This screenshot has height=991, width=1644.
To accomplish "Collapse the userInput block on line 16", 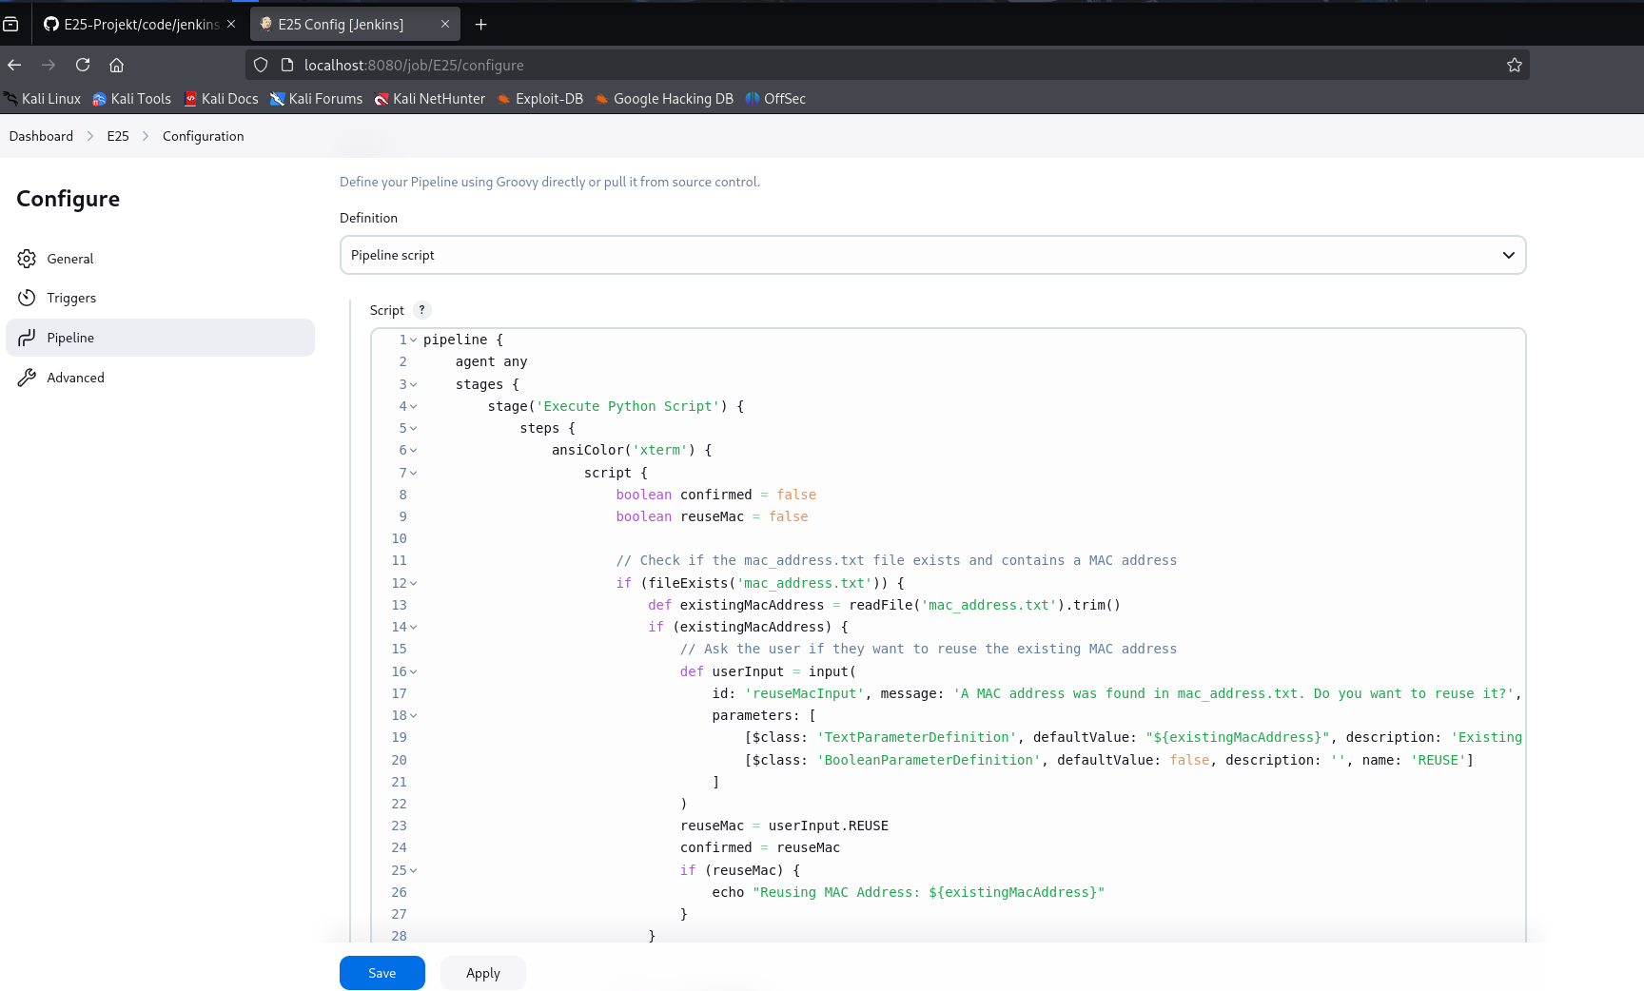I will click(x=413, y=672).
